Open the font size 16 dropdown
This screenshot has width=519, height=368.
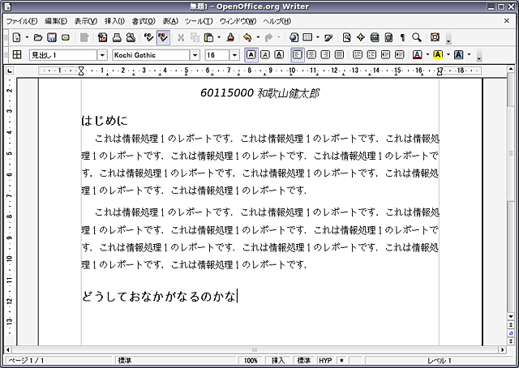coord(234,55)
